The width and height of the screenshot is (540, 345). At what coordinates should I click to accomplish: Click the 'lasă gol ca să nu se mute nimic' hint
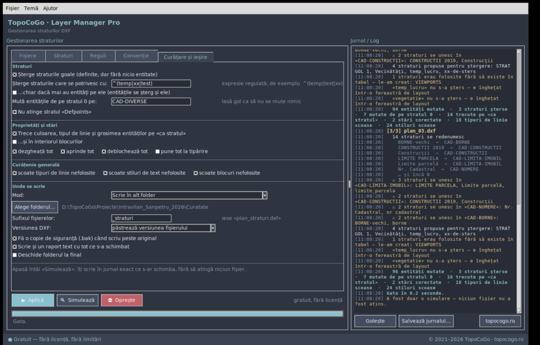[262, 102]
